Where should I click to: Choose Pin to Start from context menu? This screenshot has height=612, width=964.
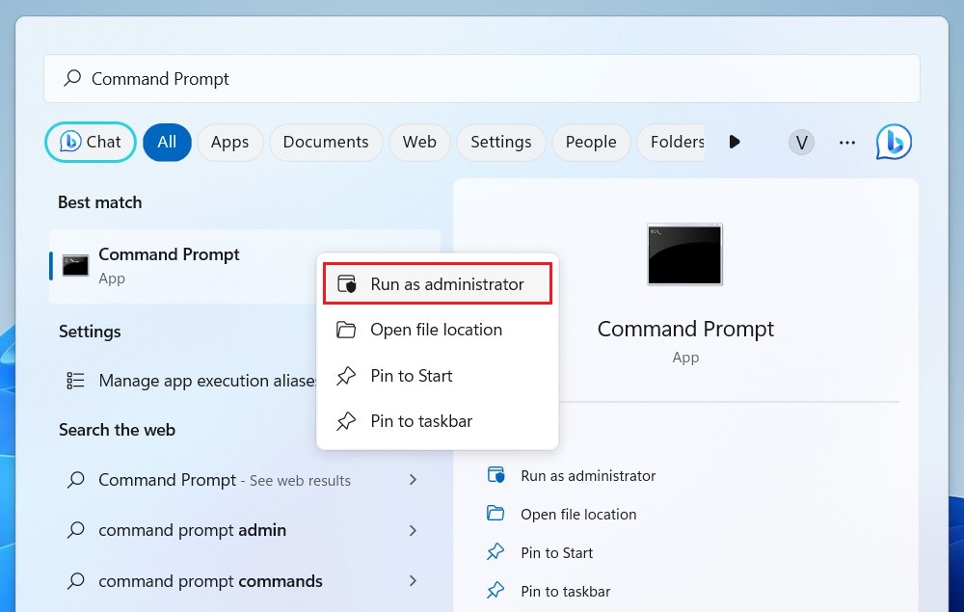tap(437, 376)
